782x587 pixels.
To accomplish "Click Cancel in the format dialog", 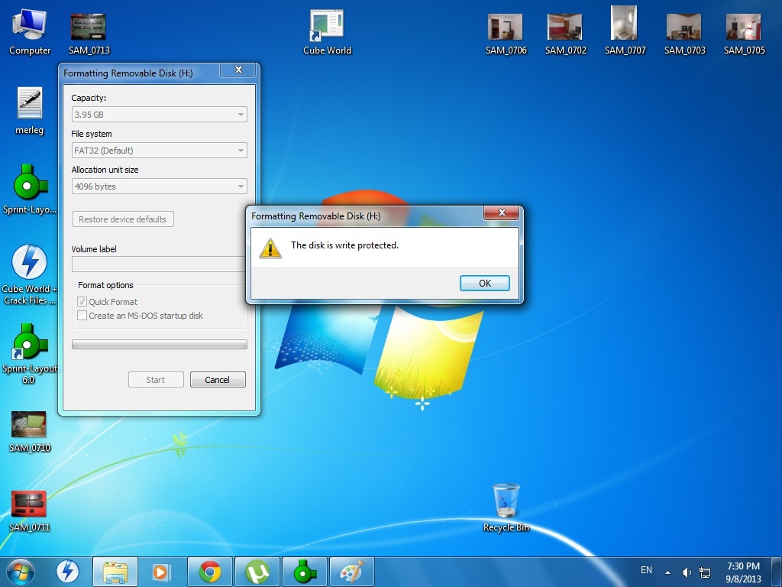I will [x=218, y=379].
